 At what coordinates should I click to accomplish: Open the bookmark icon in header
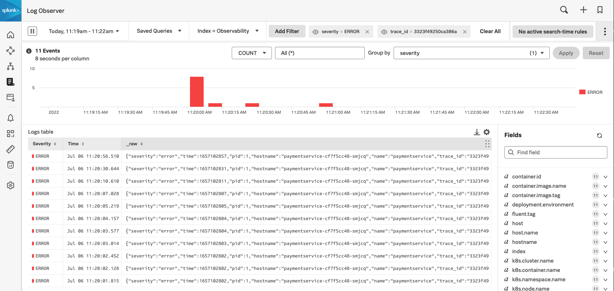[x=600, y=10]
